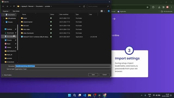Refresh the youtube folder view
174x98 pixels.
(84, 7)
